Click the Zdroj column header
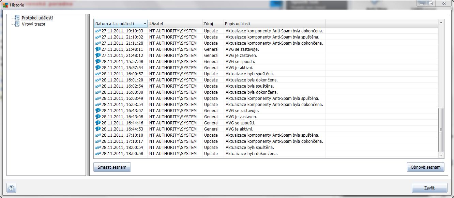 (x=213, y=24)
